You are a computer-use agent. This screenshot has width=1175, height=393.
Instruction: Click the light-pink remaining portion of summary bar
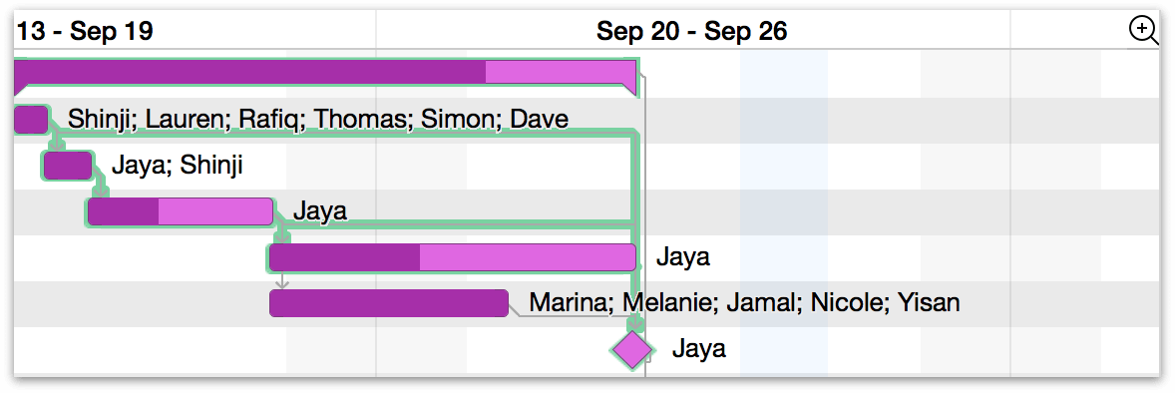(561, 72)
